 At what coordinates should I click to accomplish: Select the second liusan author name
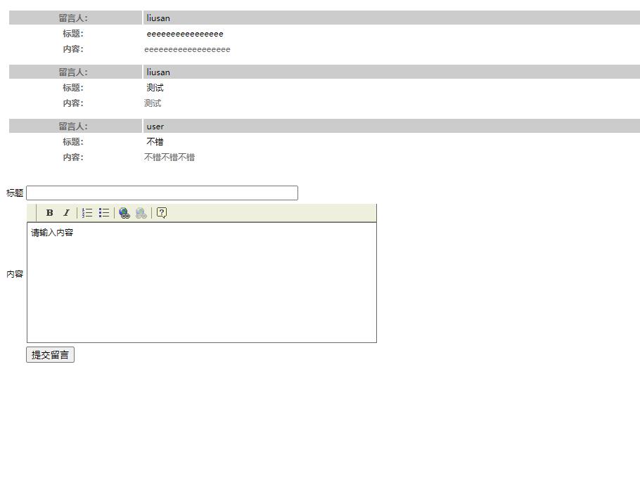pos(158,72)
